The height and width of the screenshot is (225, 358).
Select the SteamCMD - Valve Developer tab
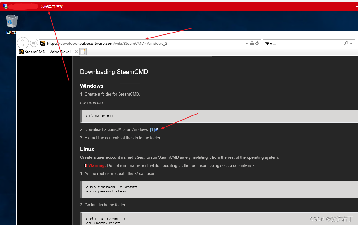tap(48, 52)
